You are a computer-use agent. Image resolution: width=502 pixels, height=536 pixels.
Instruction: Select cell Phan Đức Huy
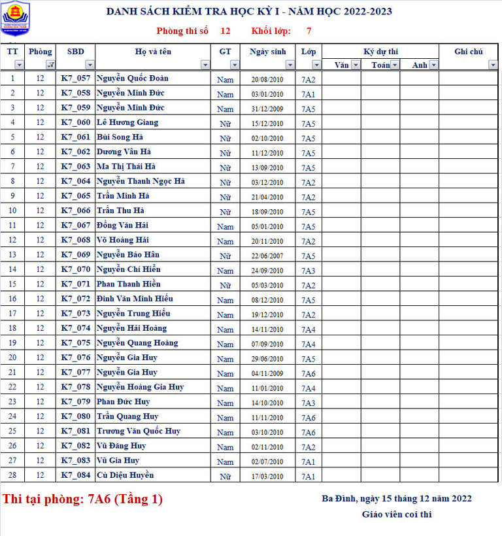pyautogui.click(x=153, y=401)
